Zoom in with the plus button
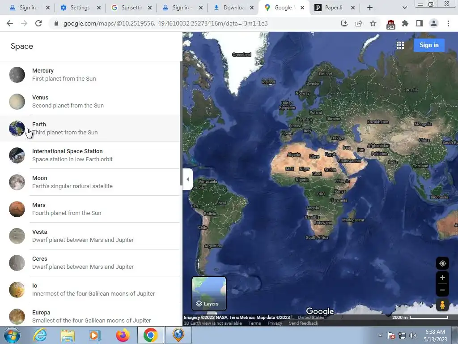Image resolution: width=458 pixels, height=344 pixels. (x=442, y=278)
